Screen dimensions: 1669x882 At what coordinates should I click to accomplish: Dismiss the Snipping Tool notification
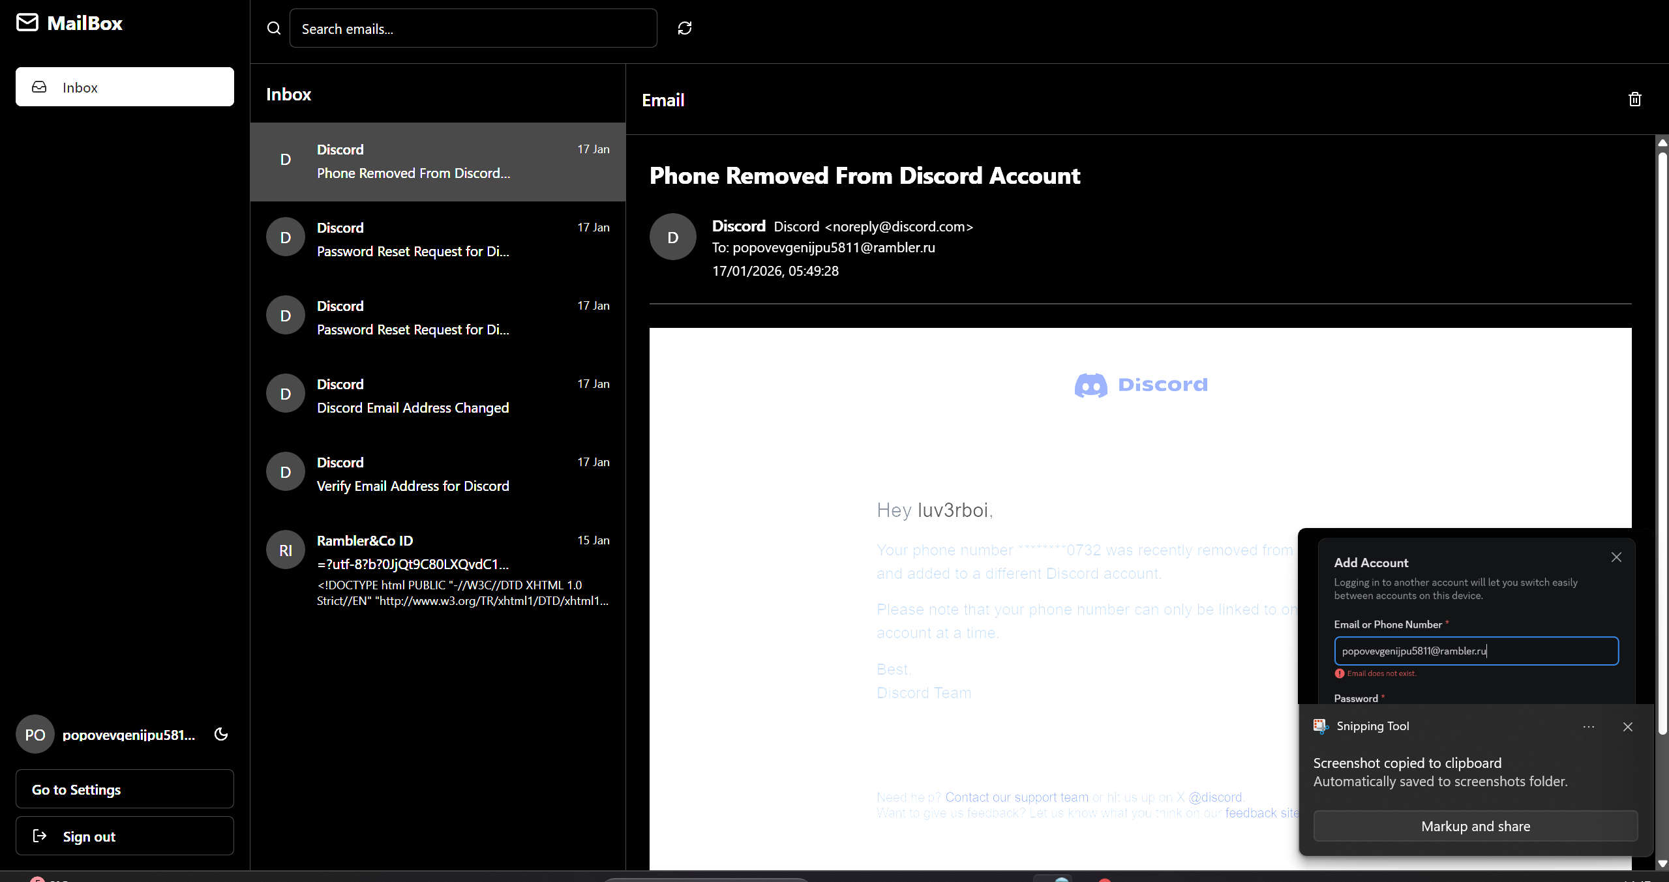1628,727
